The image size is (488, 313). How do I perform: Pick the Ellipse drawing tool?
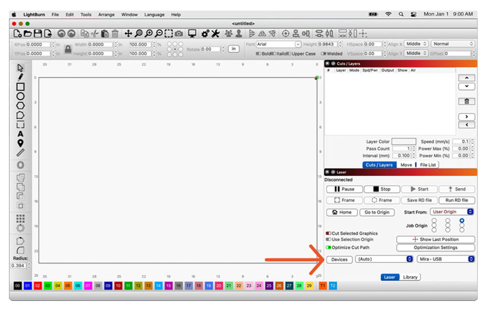click(20, 96)
